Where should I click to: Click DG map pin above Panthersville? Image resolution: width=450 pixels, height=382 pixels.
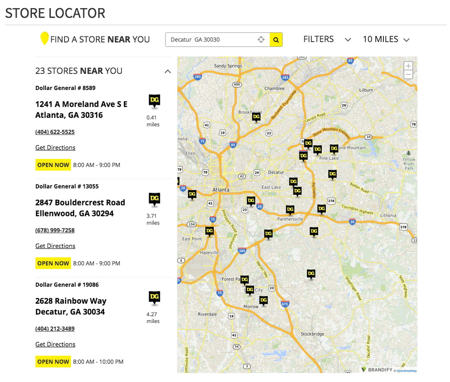pos(290,210)
